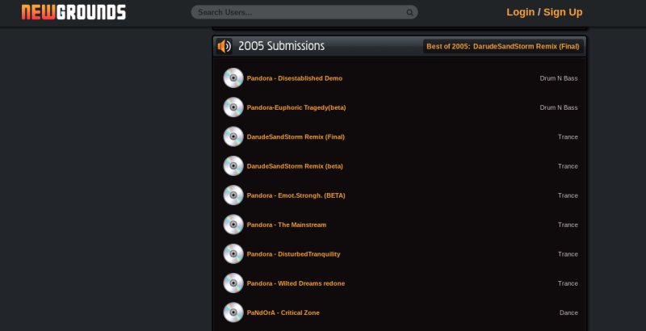The image size is (646, 331).
Task: Click the disc icon beside DarudeSandStorm Remix (beta)
Action: pos(233,165)
